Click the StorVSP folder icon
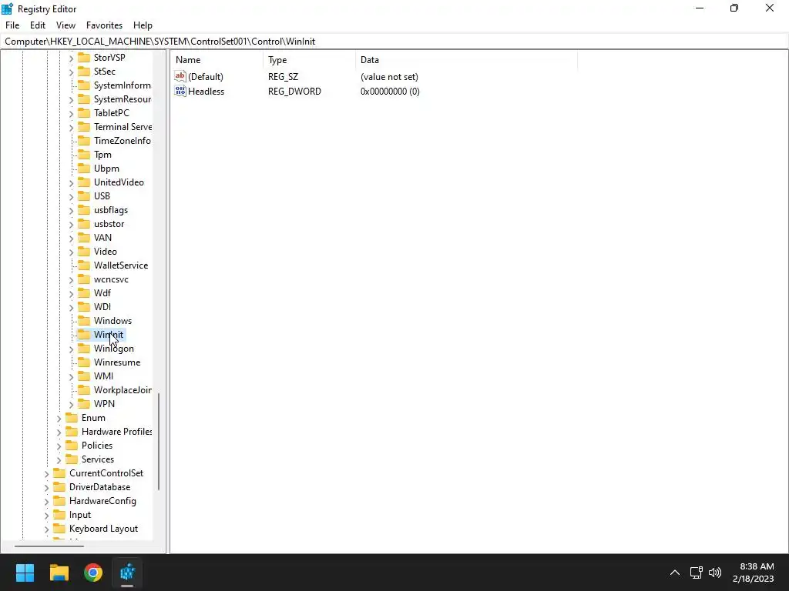Image resolution: width=789 pixels, height=591 pixels. (x=84, y=57)
